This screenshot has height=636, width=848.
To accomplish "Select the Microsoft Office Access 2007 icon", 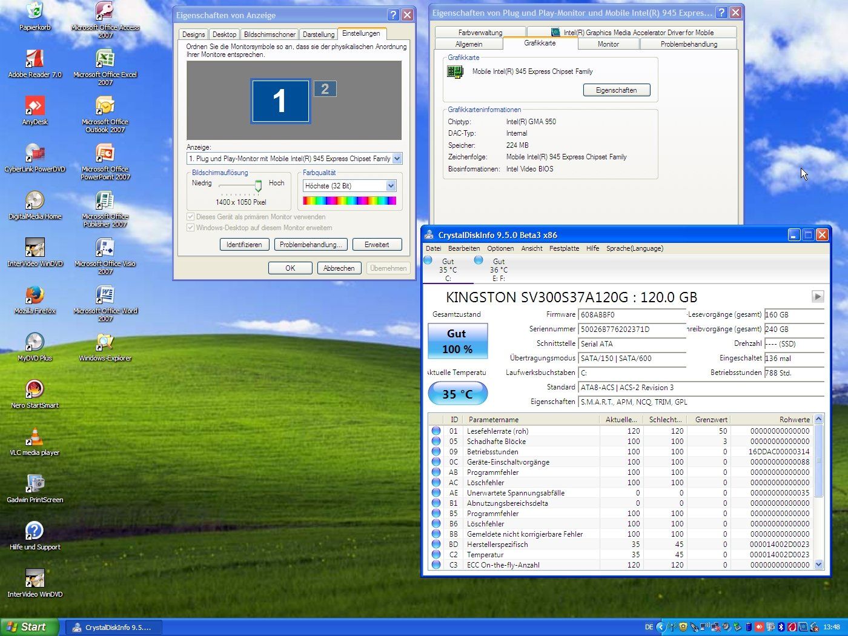I will pos(105,19).
